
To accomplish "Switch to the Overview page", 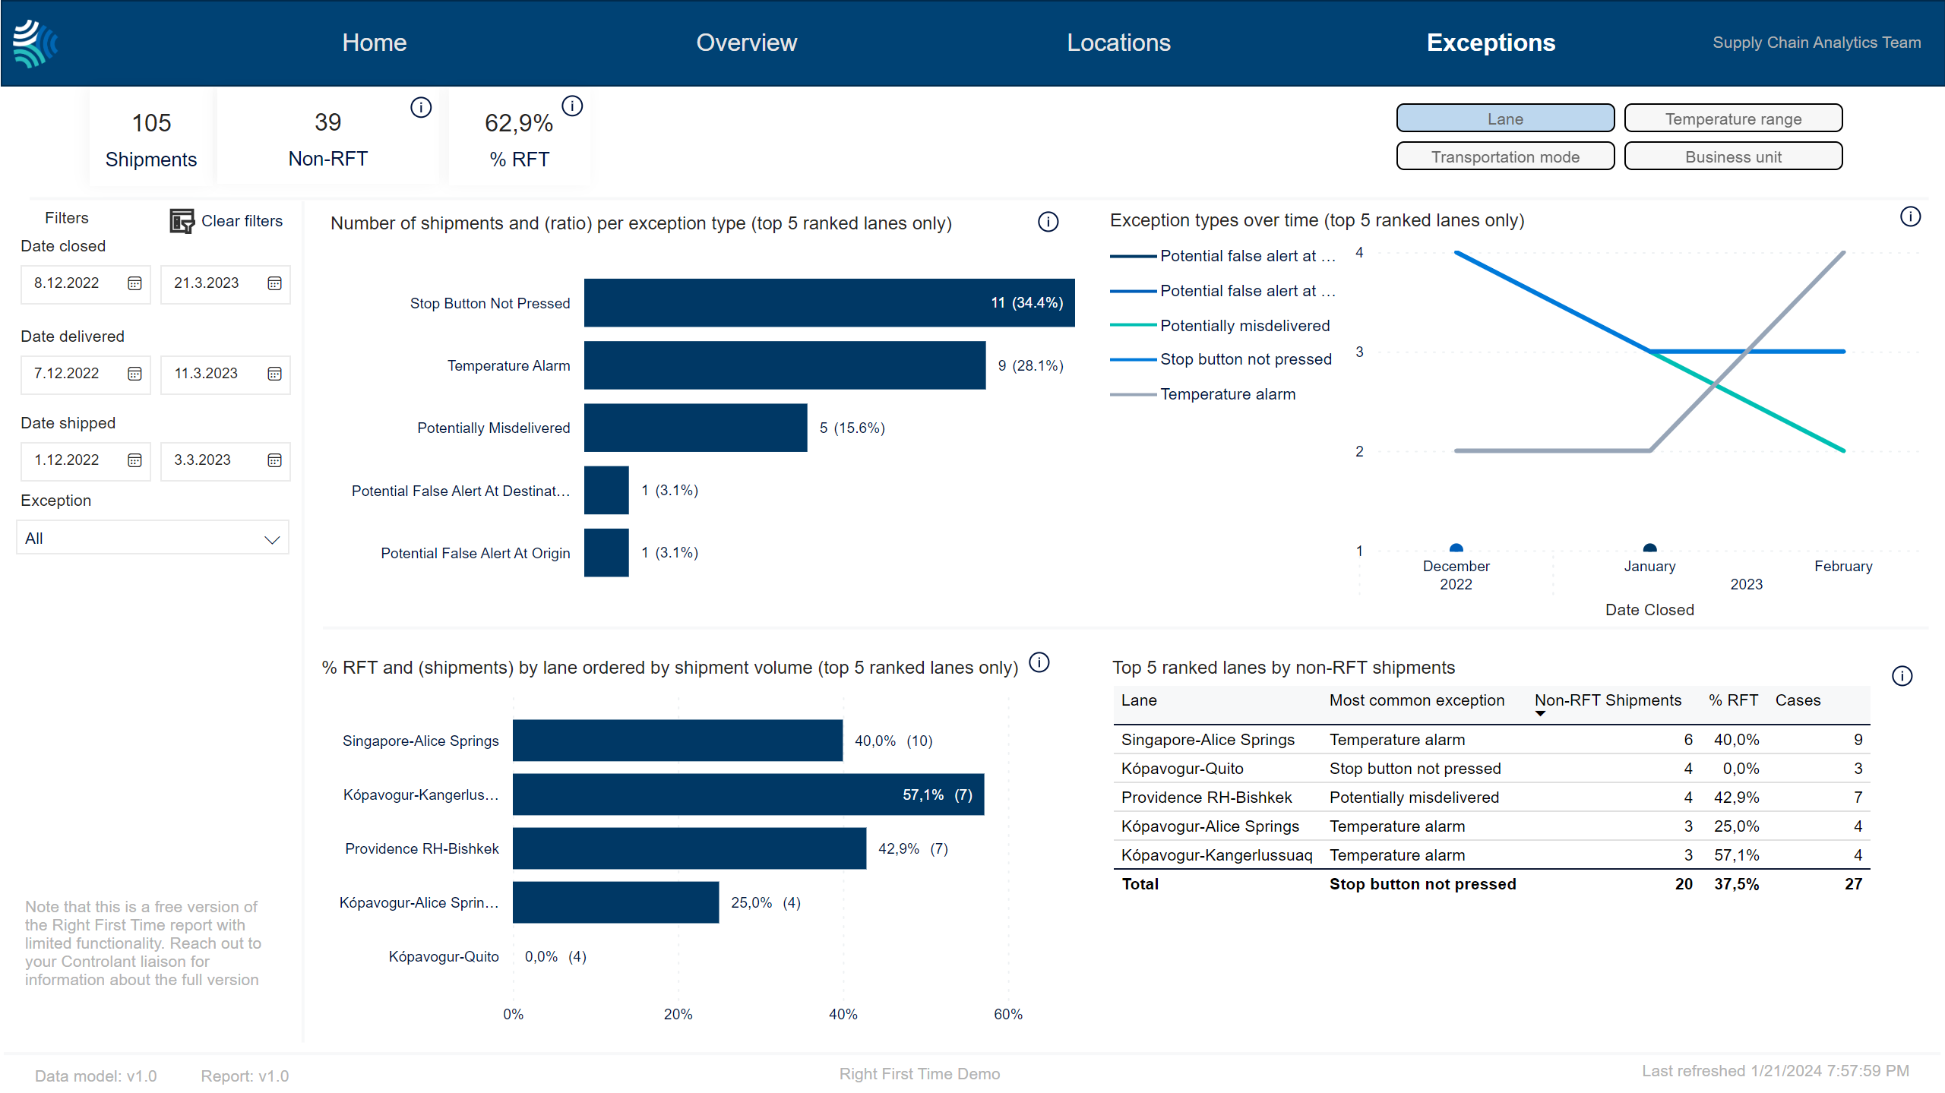I will 746,43.
